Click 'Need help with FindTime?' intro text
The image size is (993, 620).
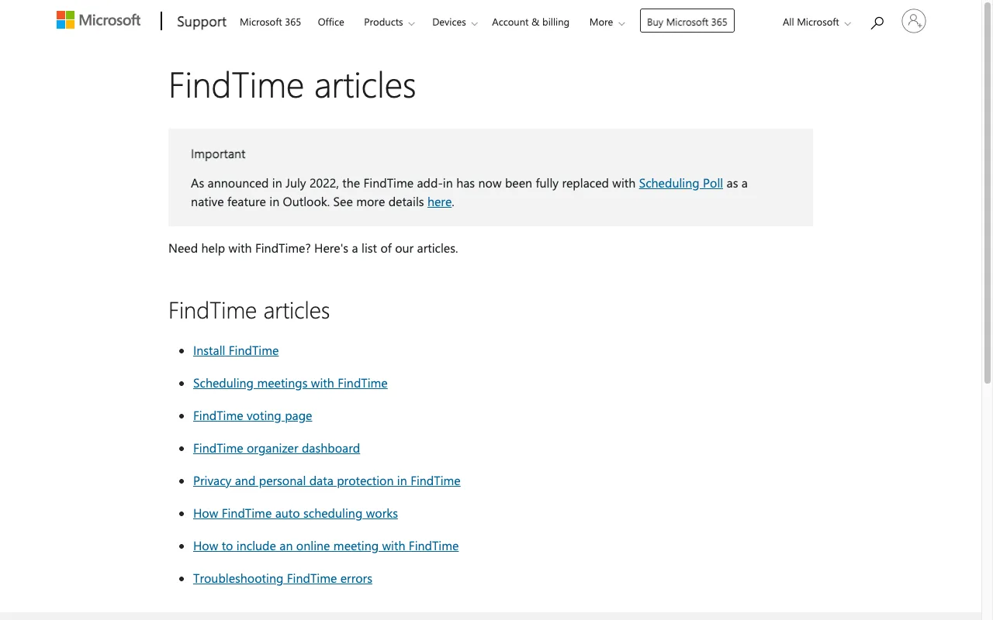(313, 248)
